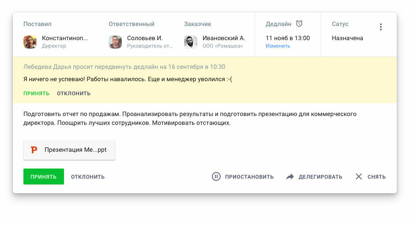
Task: Click the deadline alarm clock icon
Action: (x=299, y=24)
